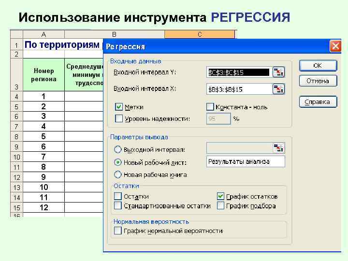Viewport: 348px width, 261px height.
Task: Select row 15 header in spreadsheet
Action: tap(16, 207)
